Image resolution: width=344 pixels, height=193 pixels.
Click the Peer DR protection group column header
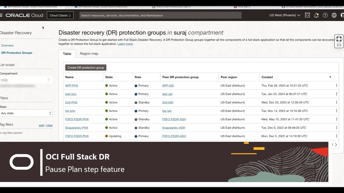click(180, 77)
